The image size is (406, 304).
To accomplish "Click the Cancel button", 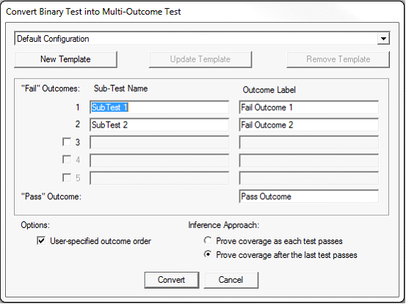I will pos(231,280).
